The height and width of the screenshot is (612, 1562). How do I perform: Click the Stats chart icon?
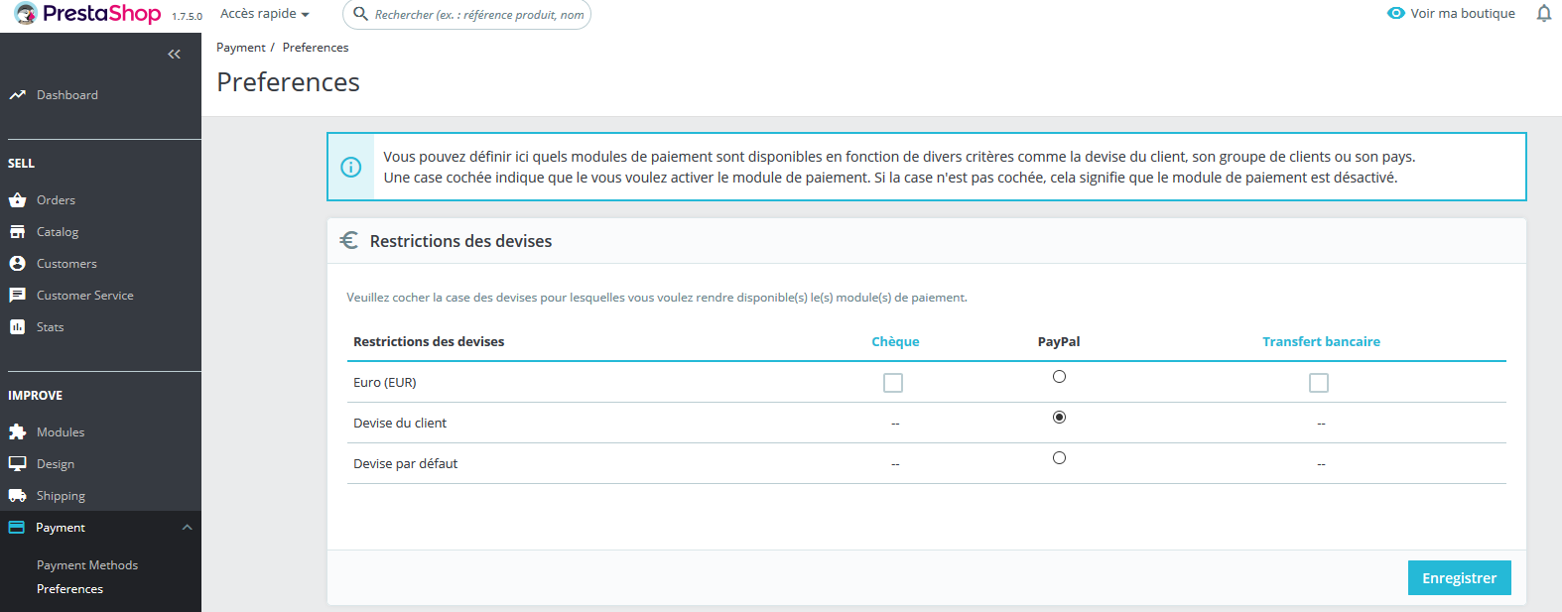pos(17,327)
